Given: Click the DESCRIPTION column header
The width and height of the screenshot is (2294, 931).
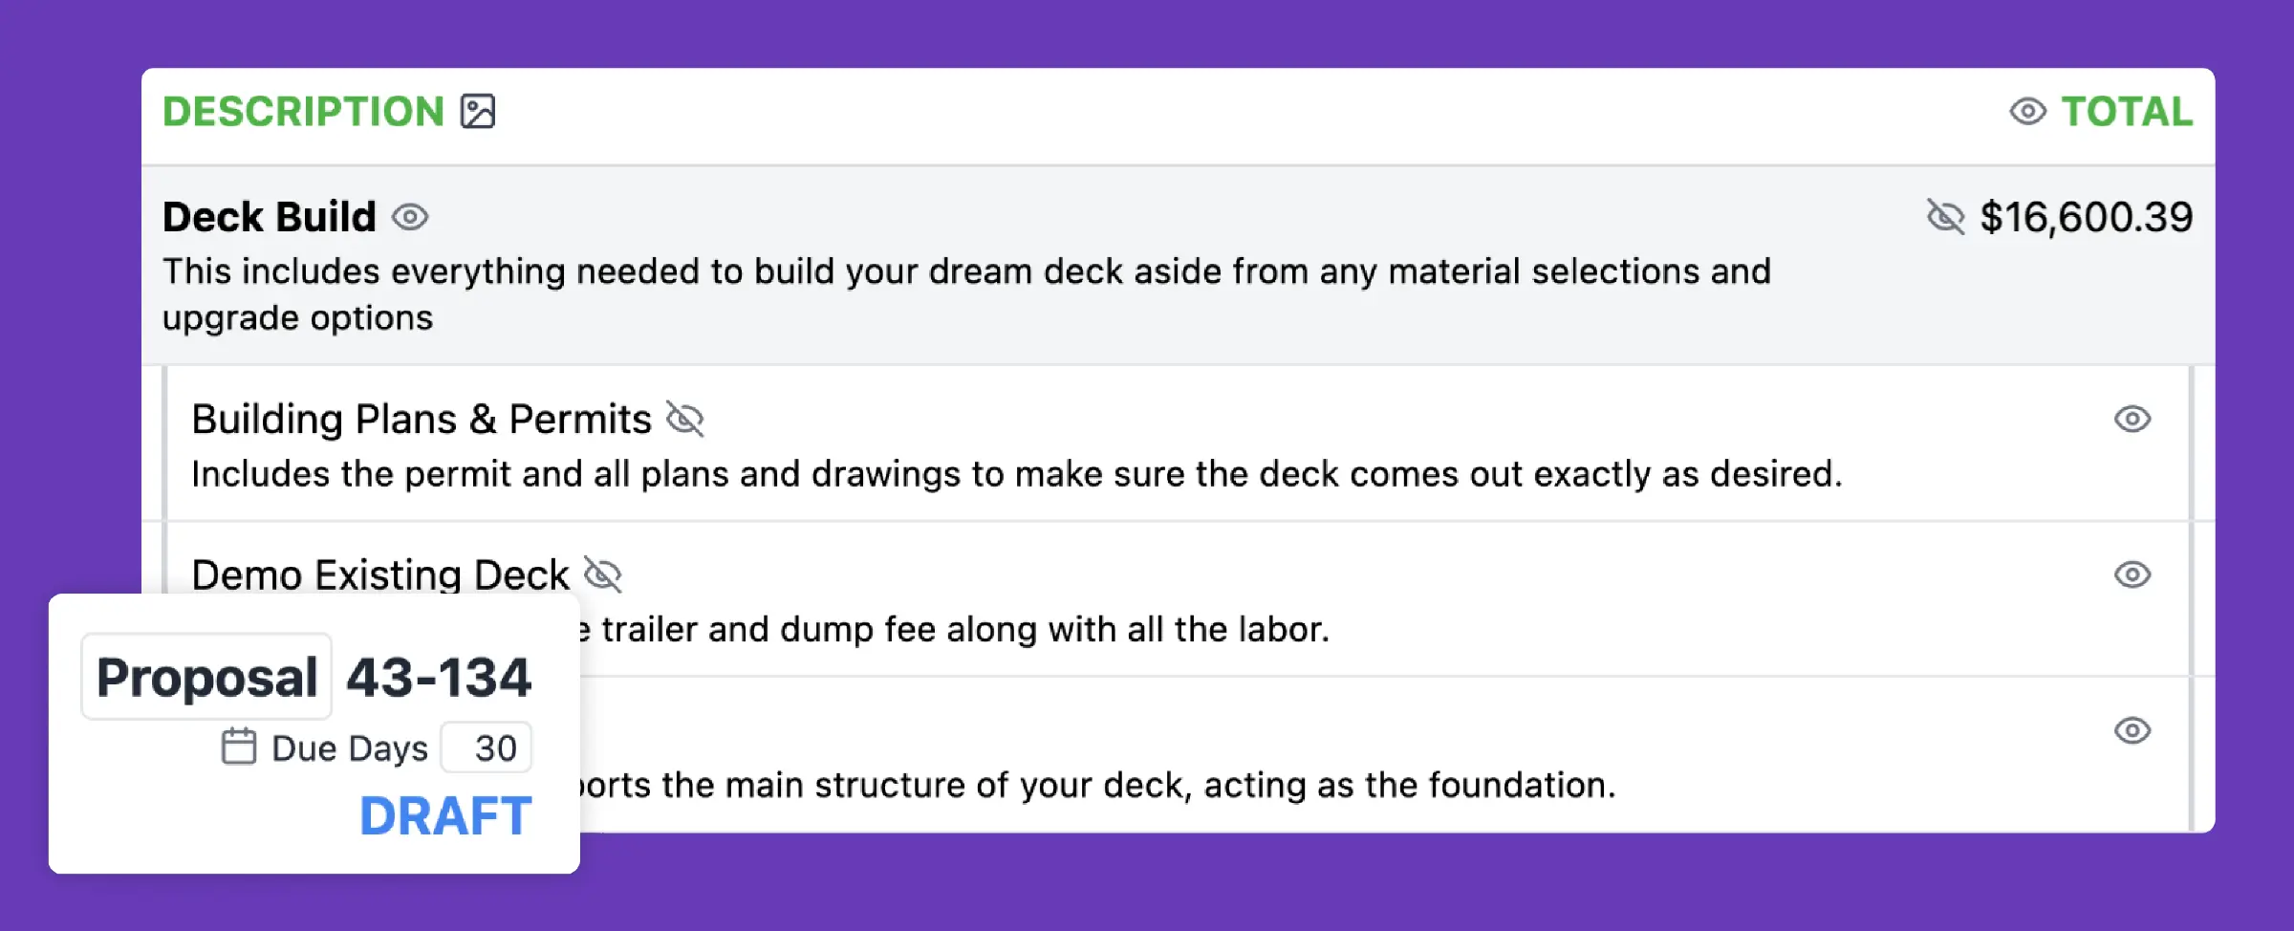Looking at the screenshot, I should coord(303,112).
